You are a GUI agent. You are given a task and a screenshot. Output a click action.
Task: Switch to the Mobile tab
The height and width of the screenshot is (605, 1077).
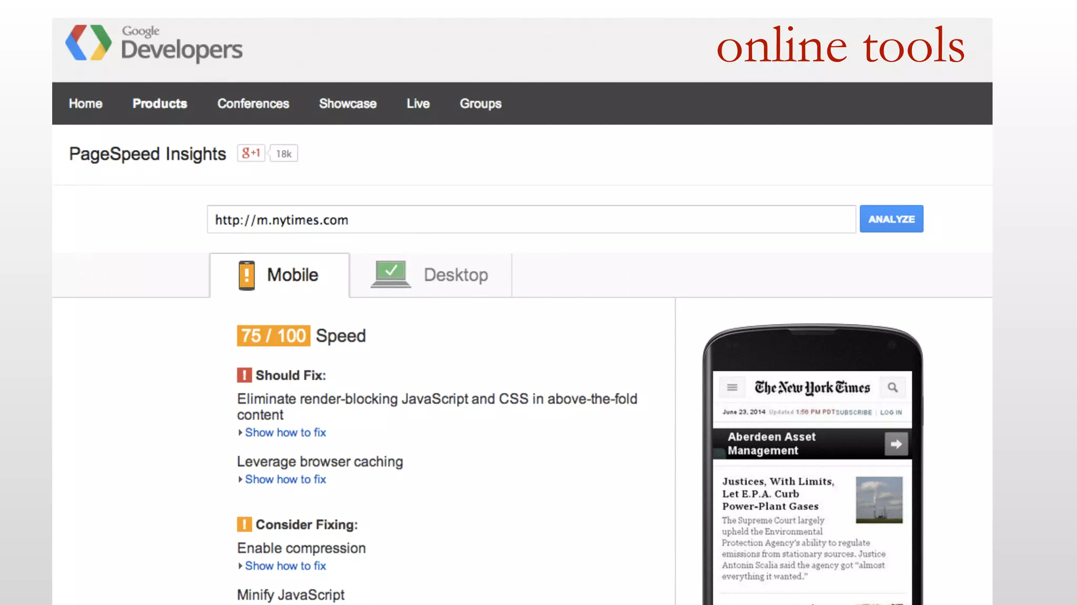click(279, 275)
